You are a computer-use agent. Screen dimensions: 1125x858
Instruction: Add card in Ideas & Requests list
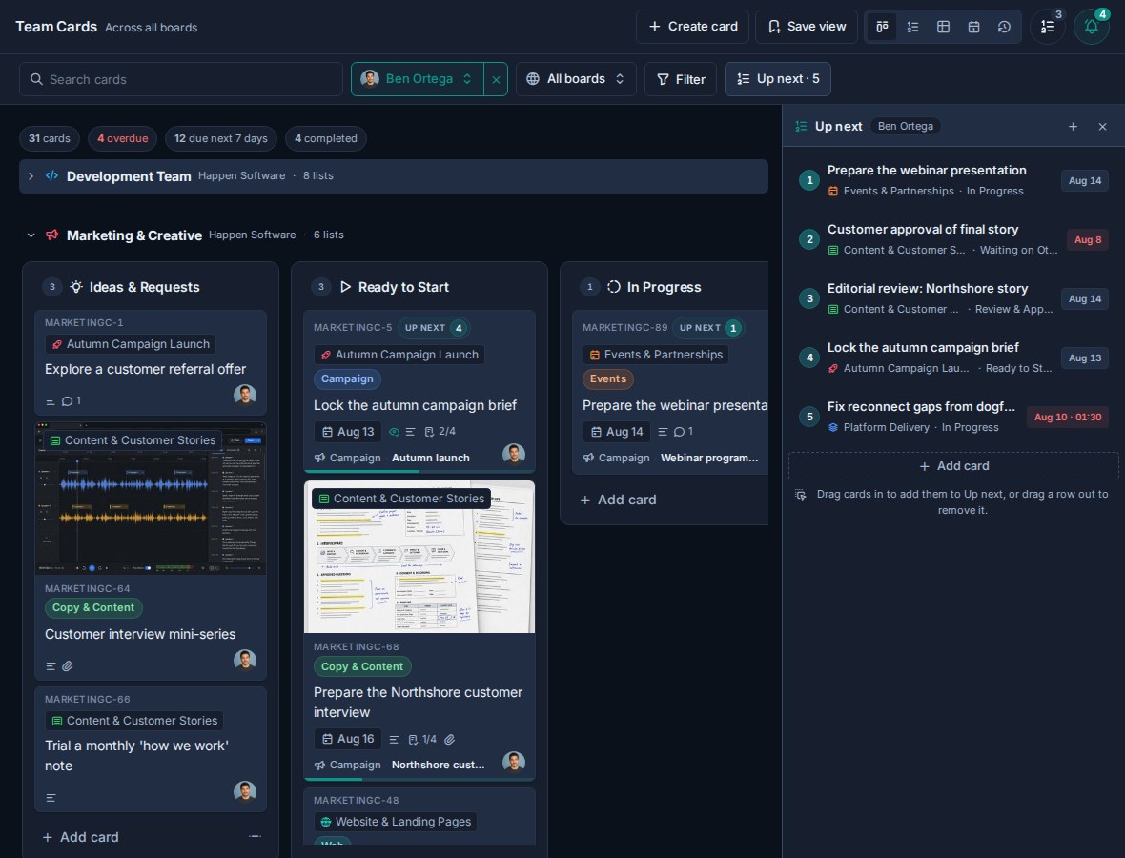[80, 837]
